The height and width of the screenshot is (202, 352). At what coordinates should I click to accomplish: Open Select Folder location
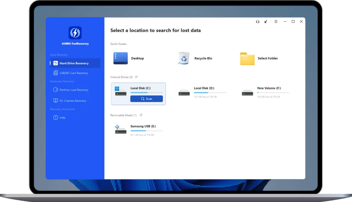click(x=259, y=58)
